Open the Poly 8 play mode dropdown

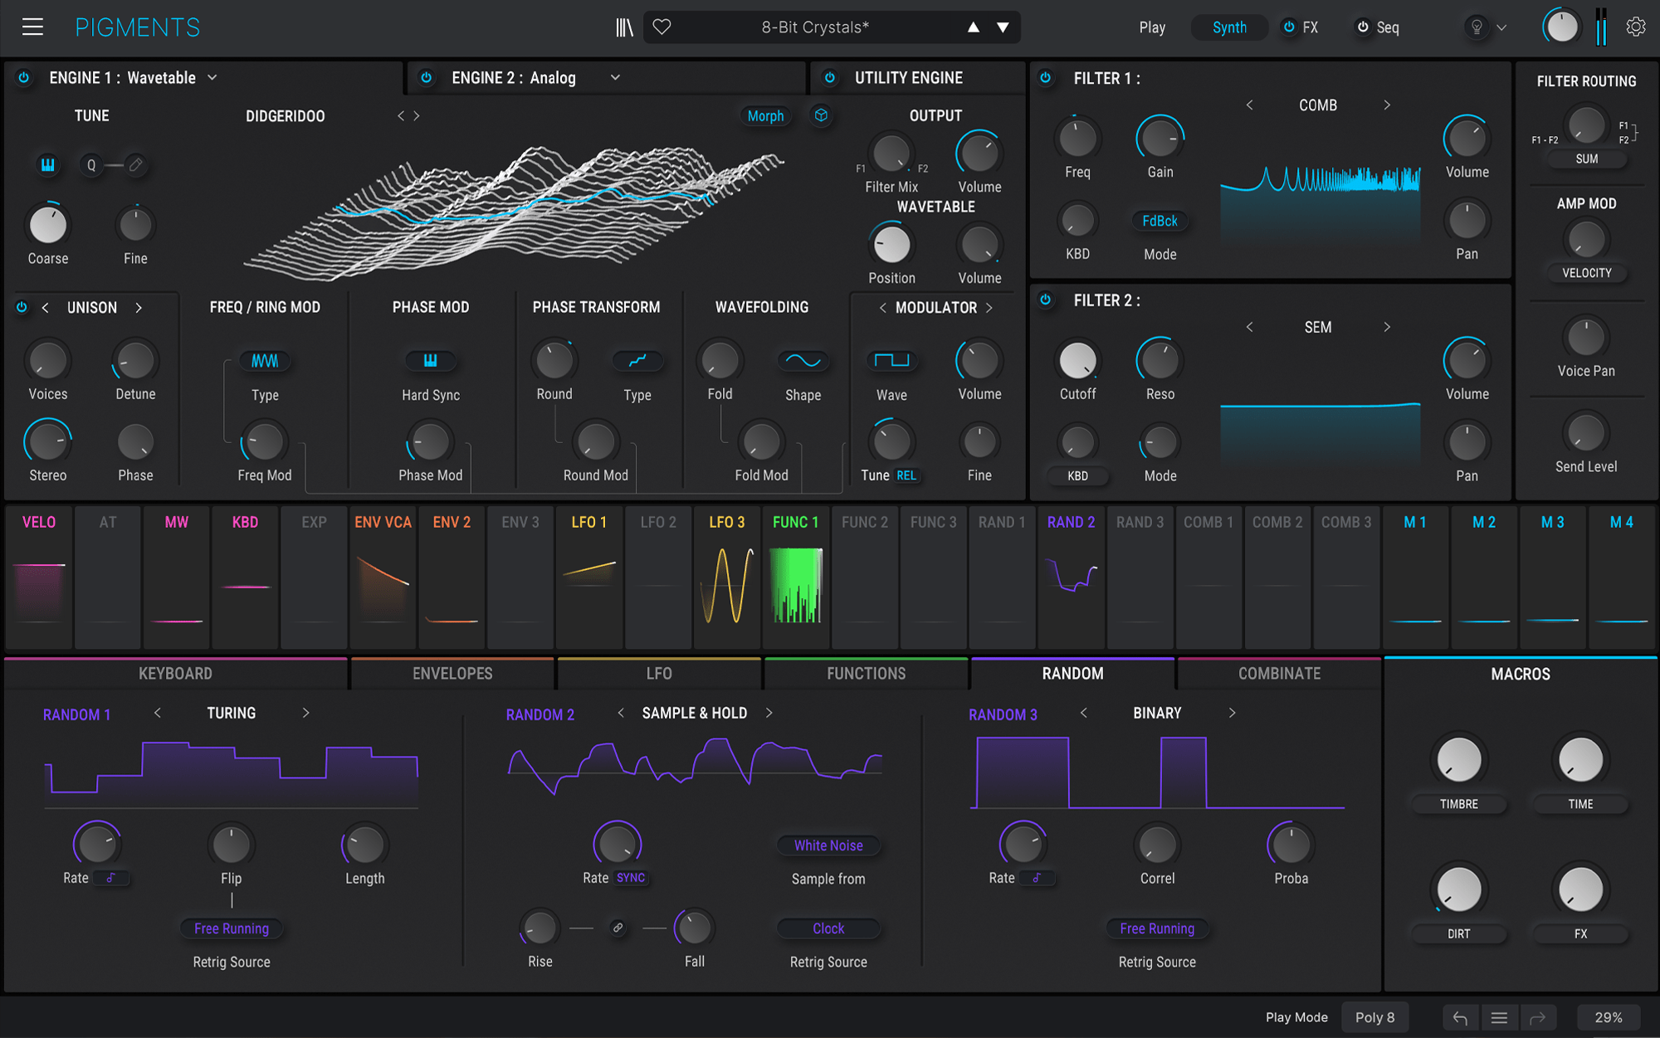click(x=1374, y=1017)
